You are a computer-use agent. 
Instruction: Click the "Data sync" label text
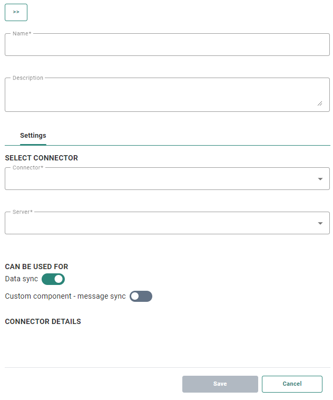pos(22,279)
